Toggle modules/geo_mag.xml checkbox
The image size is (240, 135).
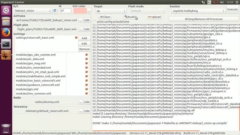pyautogui.click(x=87, y=63)
